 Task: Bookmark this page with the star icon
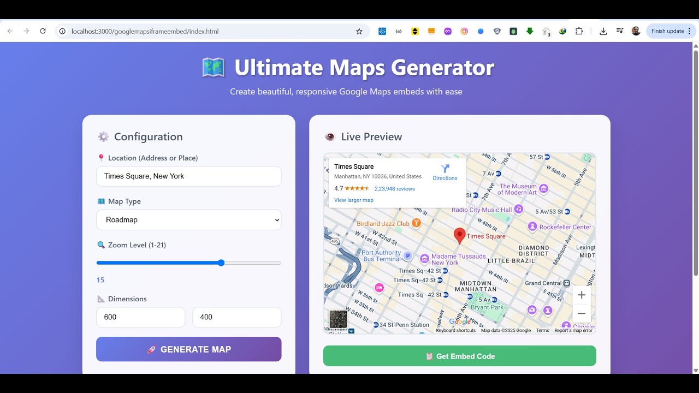tap(359, 31)
